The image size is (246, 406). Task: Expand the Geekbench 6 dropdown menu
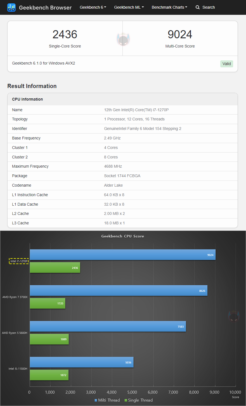point(93,7)
